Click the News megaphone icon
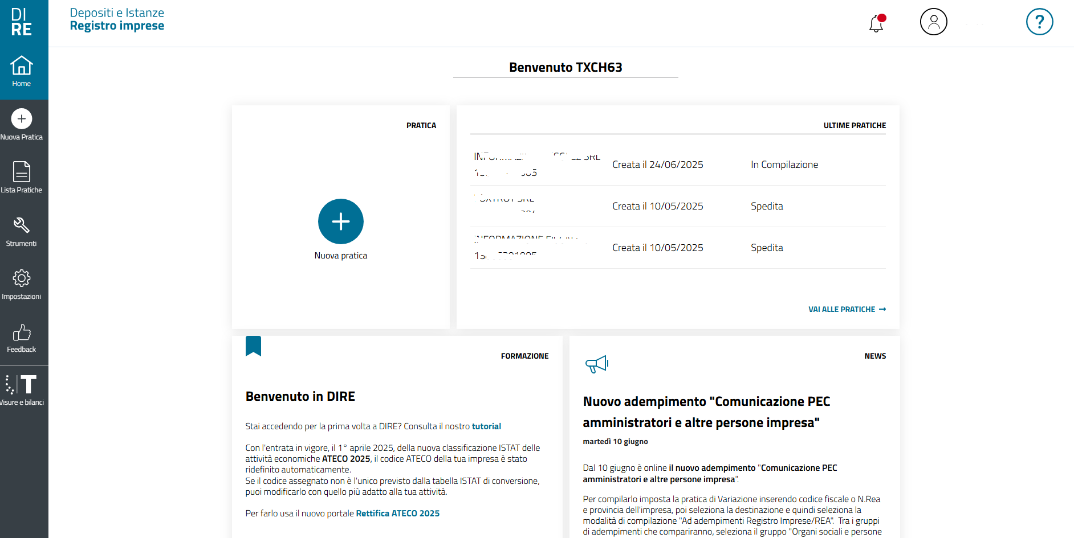Screen dimensions: 1074x538 tap(597, 364)
